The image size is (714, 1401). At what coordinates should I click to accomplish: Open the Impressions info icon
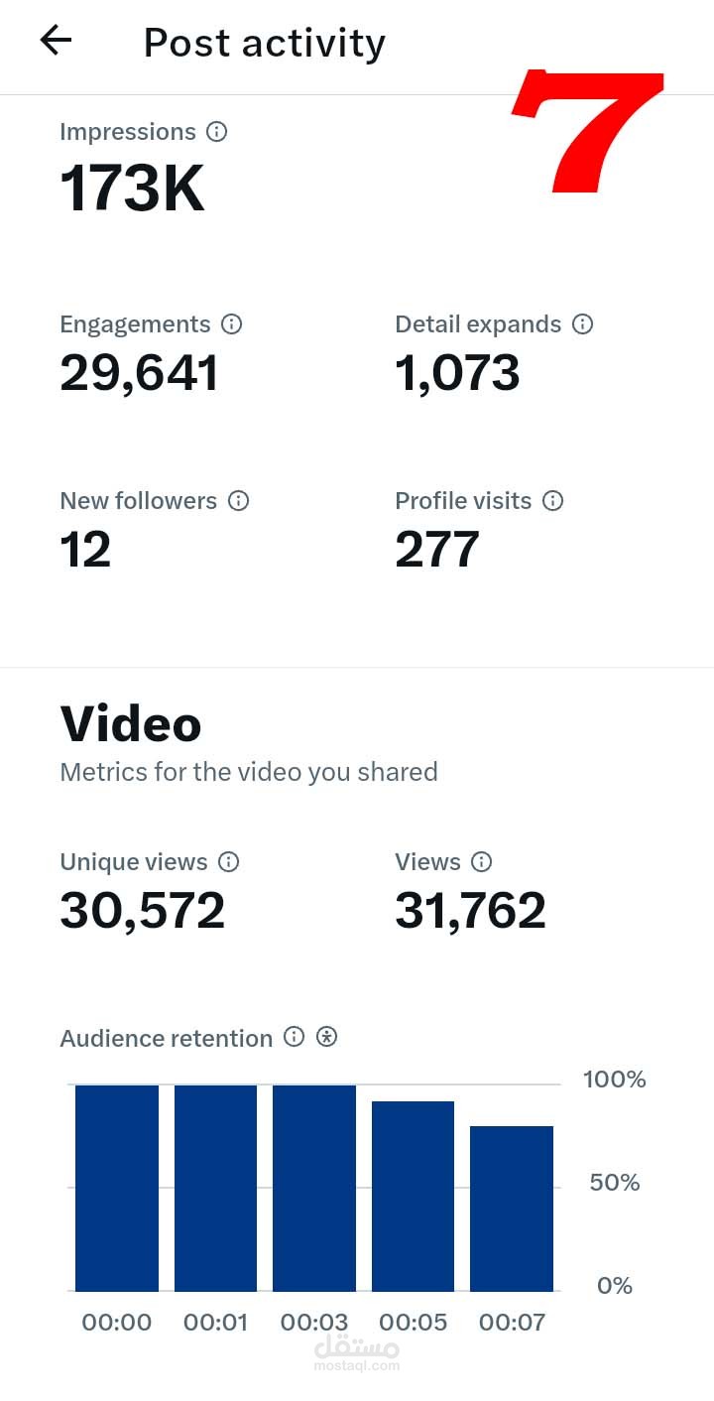[x=216, y=132]
